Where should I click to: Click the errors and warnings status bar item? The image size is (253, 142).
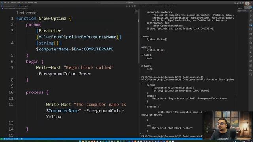coord(17,139)
